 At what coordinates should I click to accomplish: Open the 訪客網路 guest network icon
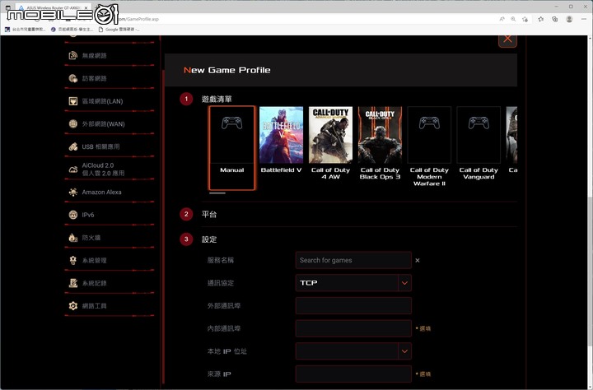[73, 78]
